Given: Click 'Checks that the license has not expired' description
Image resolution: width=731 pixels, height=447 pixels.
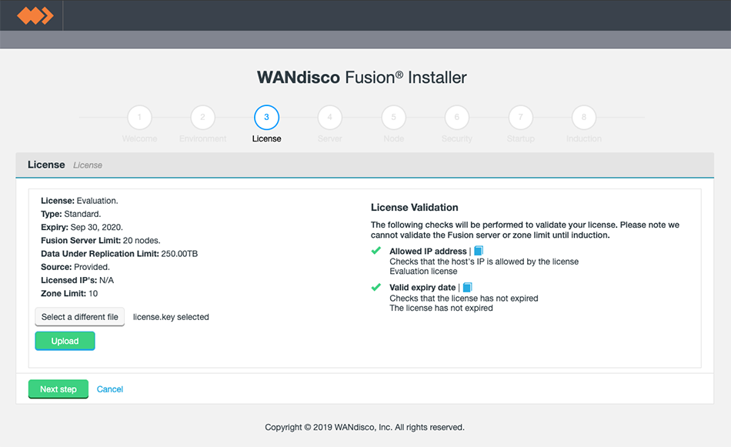Looking at the screenshot, I should pos(464,299).
